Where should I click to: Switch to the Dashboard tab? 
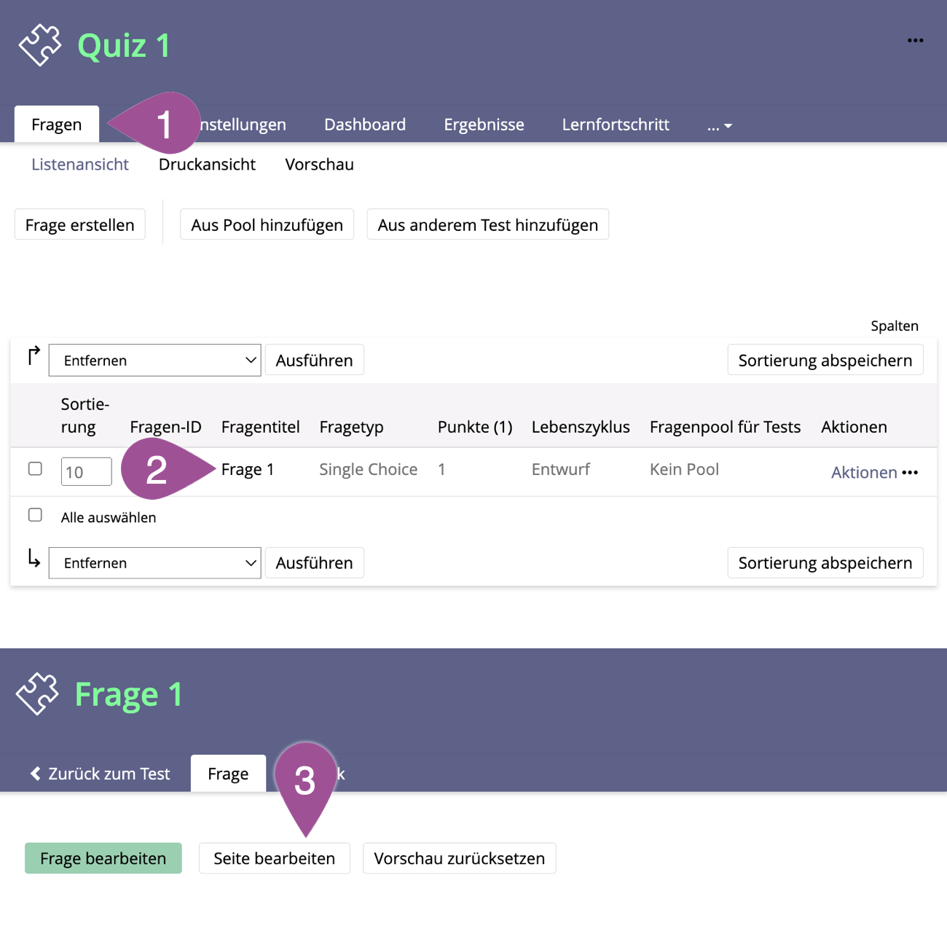pos(364,125)
